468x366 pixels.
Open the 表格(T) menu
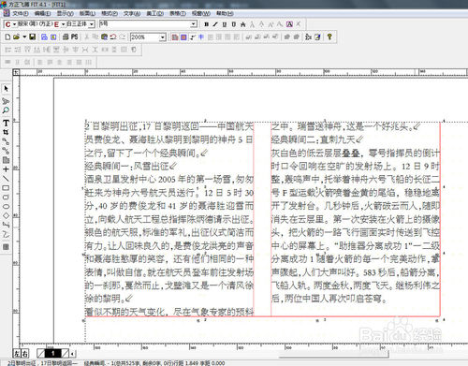(178, 13)
